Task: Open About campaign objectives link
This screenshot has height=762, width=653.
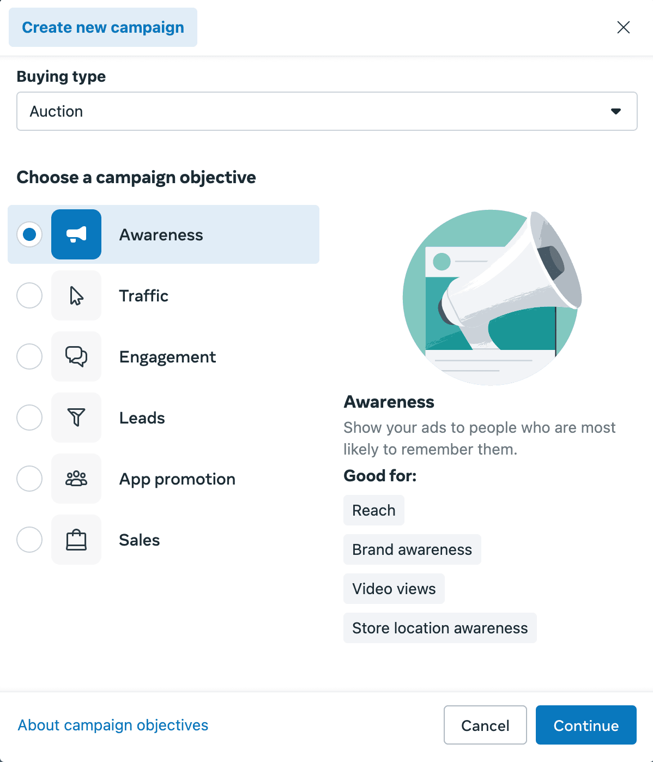Action: tap(113, 725)
